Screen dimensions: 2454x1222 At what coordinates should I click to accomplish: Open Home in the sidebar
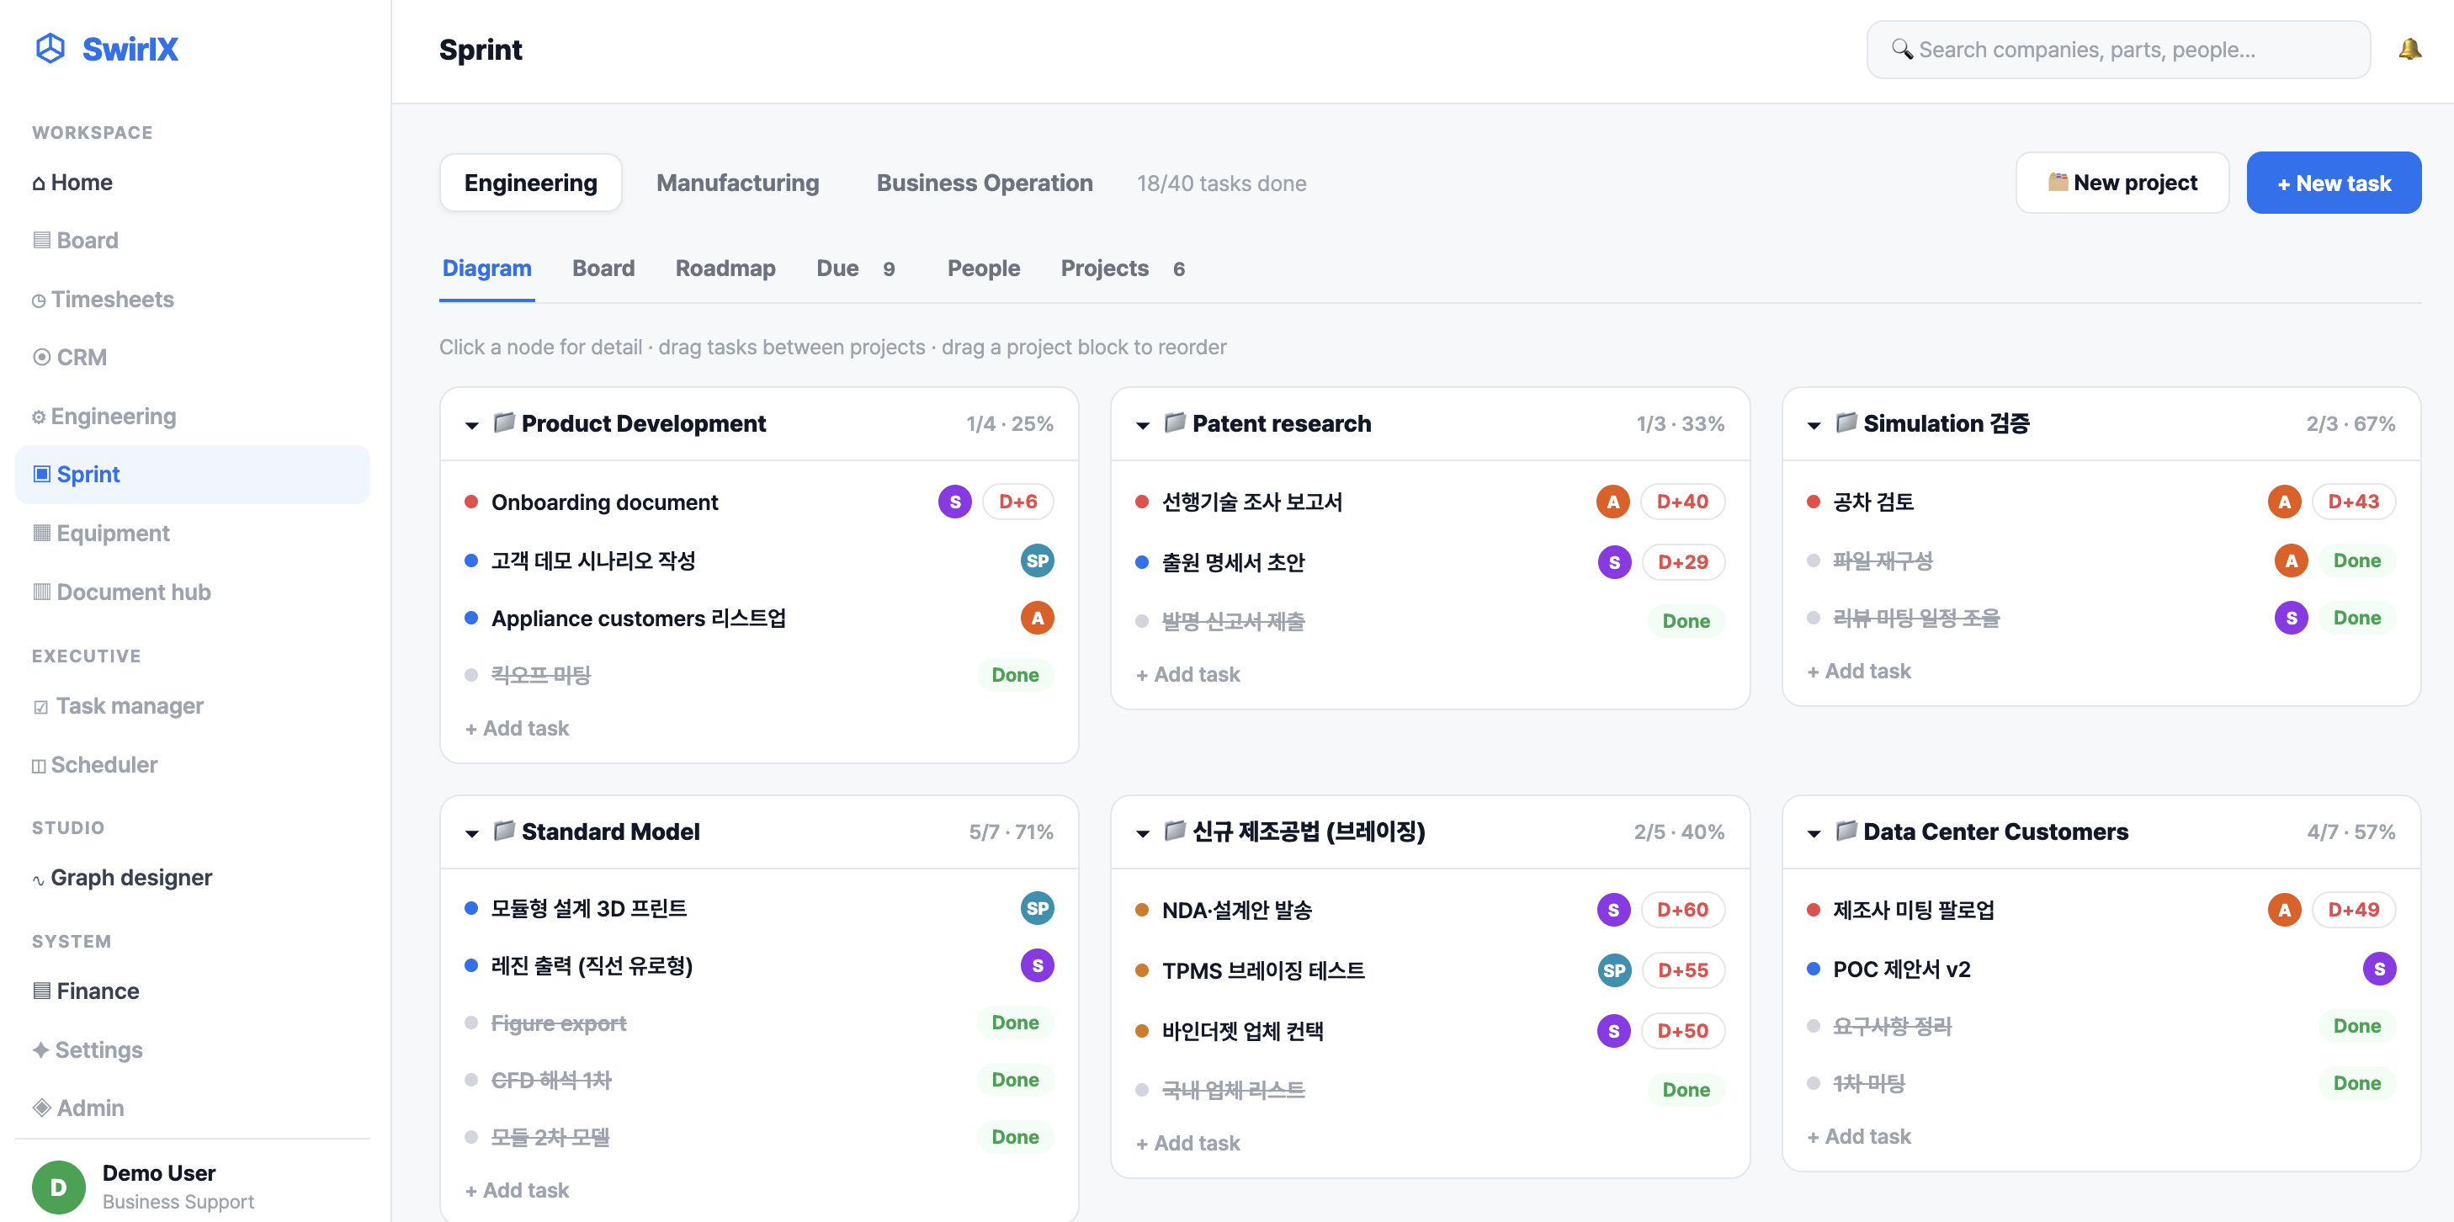[192, 182]
